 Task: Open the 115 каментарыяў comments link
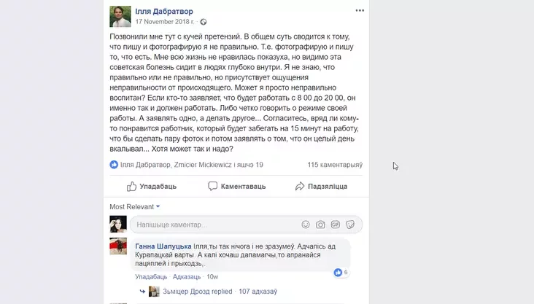coord(335,165)
